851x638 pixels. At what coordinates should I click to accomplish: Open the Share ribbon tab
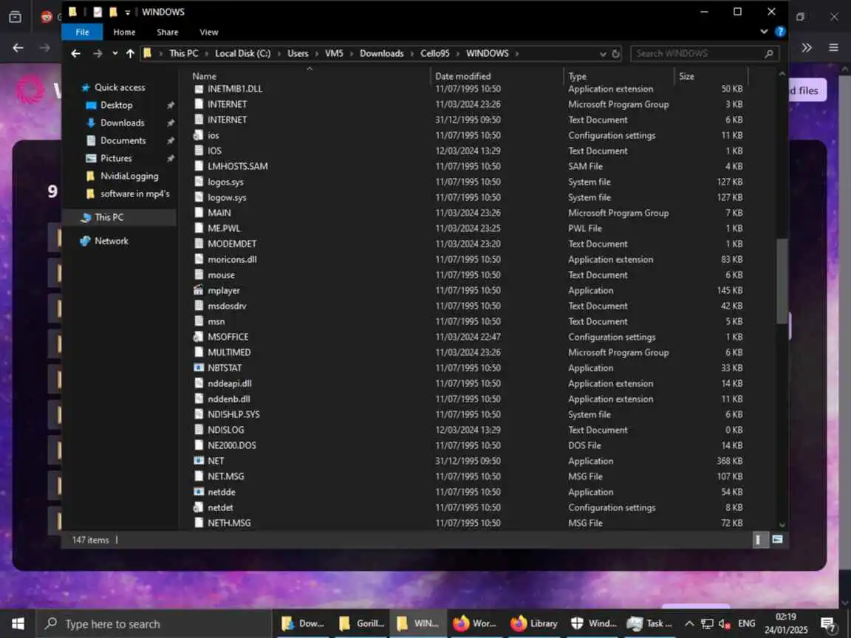[x=167, y=32]
